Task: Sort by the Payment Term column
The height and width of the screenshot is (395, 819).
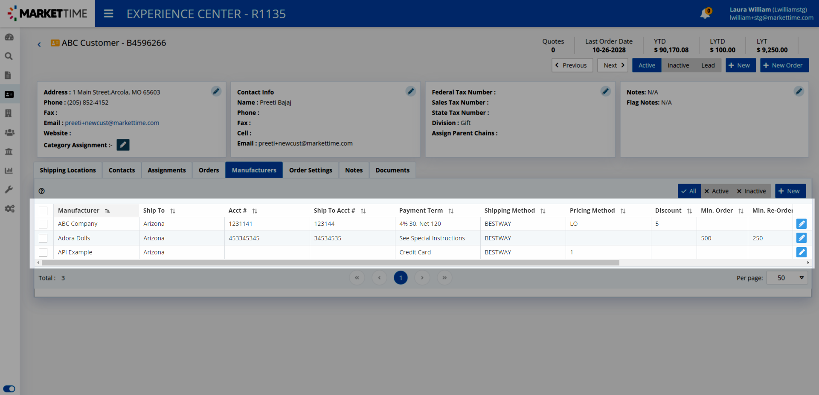Action: tap(451, 211)
